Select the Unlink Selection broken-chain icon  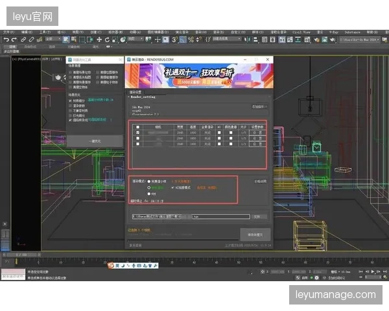tap(31, 40)
